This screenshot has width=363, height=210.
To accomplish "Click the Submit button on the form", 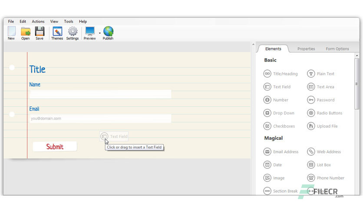I will 55,147.
